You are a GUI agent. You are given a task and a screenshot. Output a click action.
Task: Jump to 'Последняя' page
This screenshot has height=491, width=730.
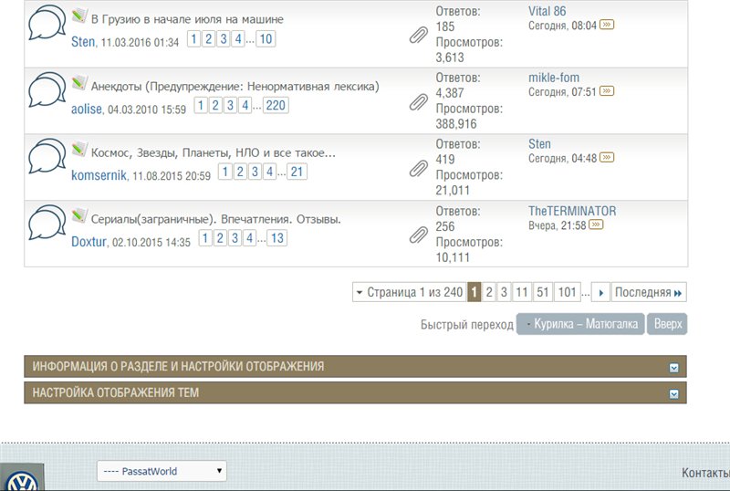pyautogui.click(x=649, y=293)
